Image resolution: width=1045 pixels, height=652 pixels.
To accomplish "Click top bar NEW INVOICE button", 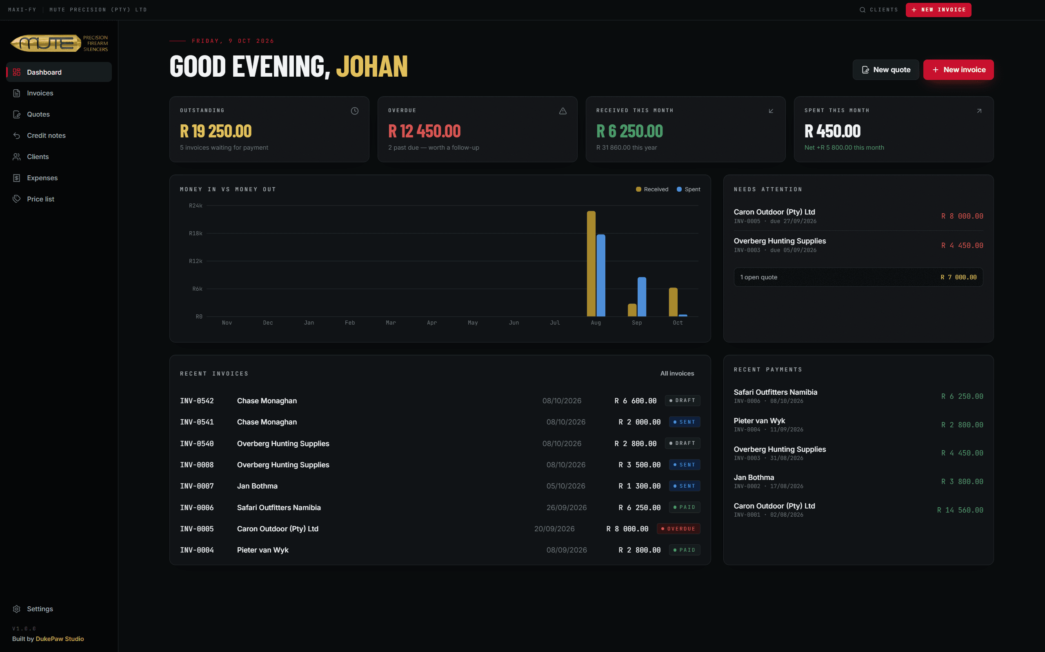I will click(938, 9).
